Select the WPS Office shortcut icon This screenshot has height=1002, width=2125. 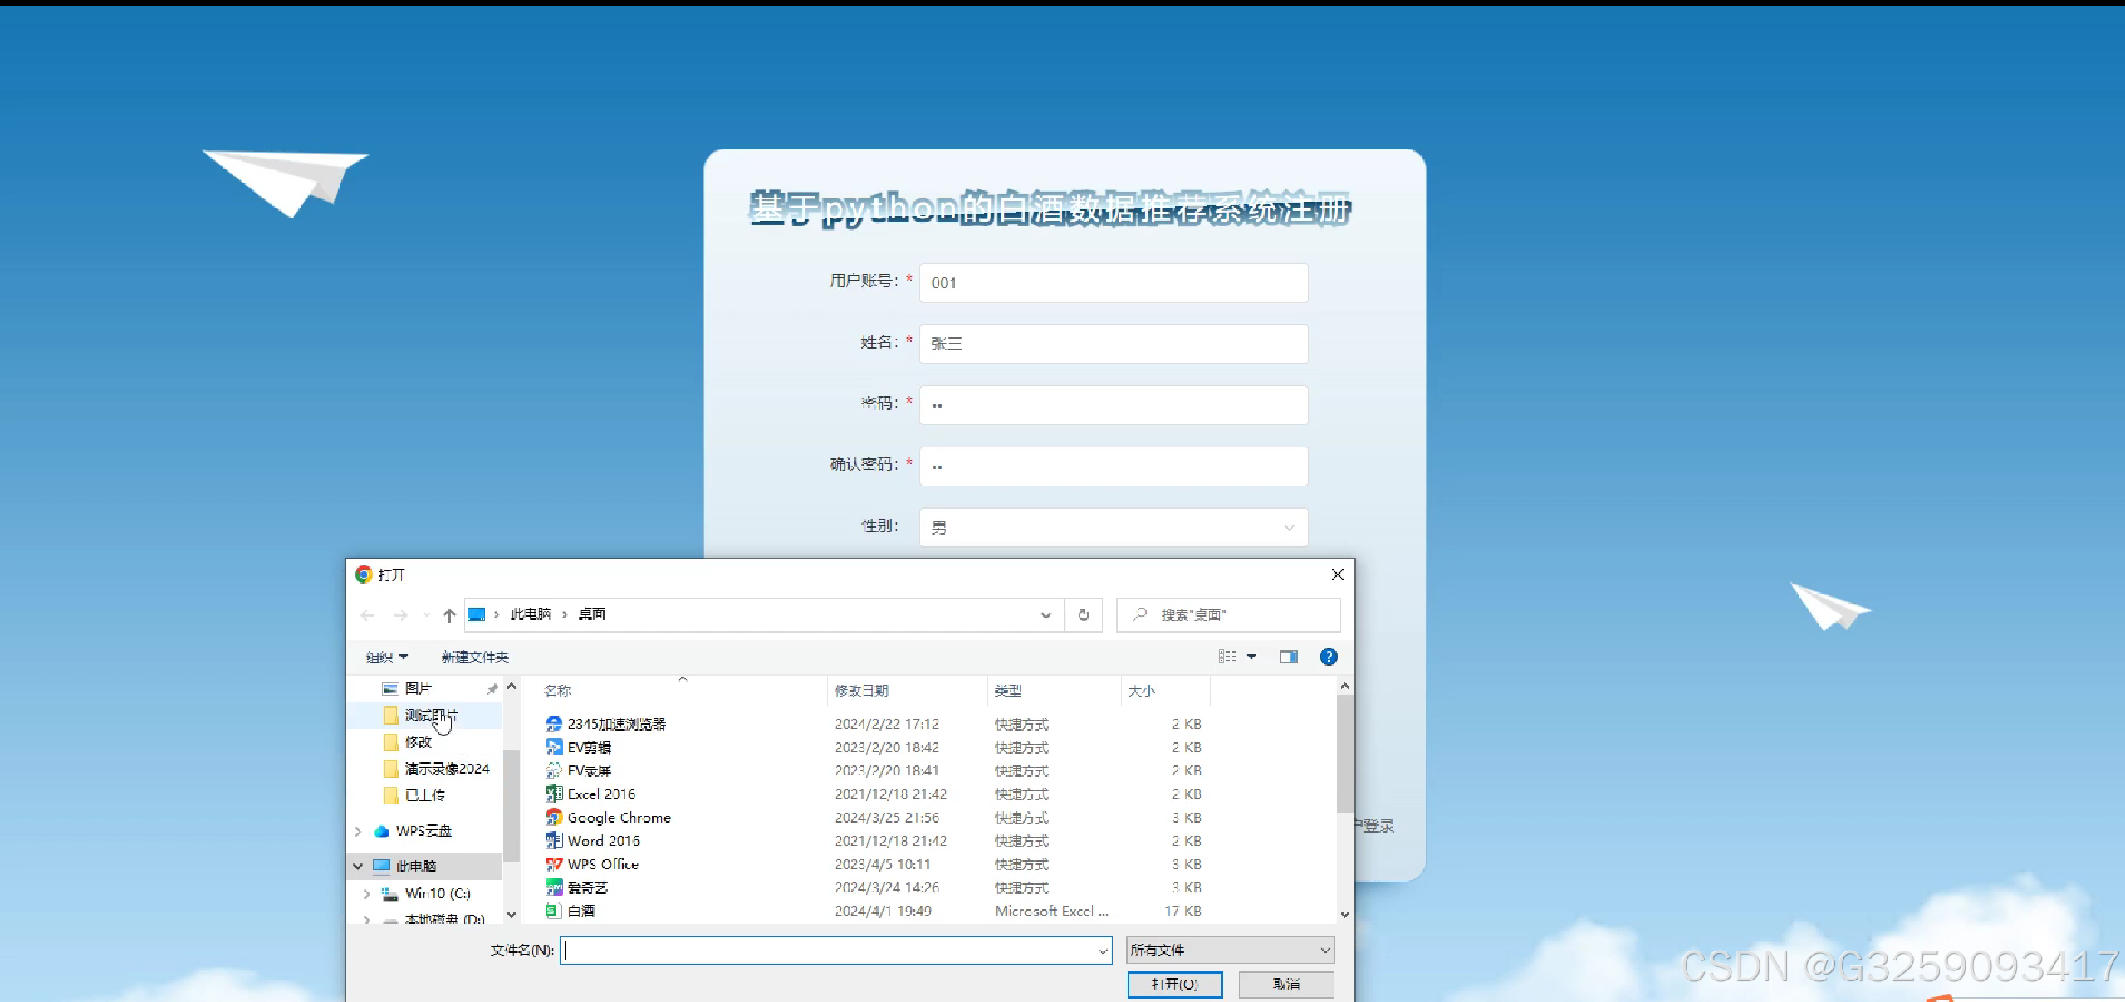[x=554, y=864]
